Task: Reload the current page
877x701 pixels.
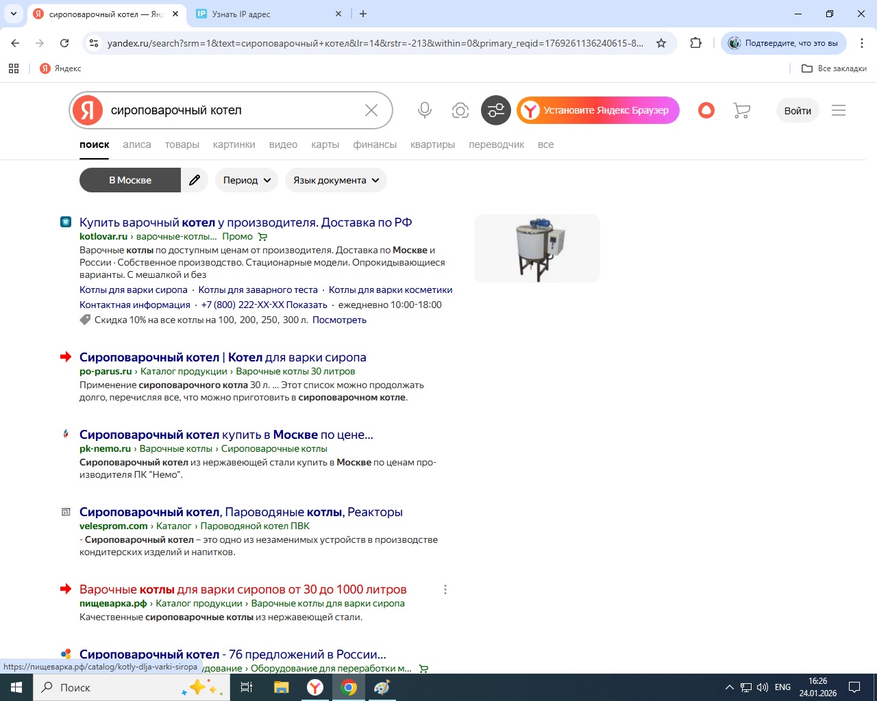Action: pyautogui.click(x=64, y=43)
